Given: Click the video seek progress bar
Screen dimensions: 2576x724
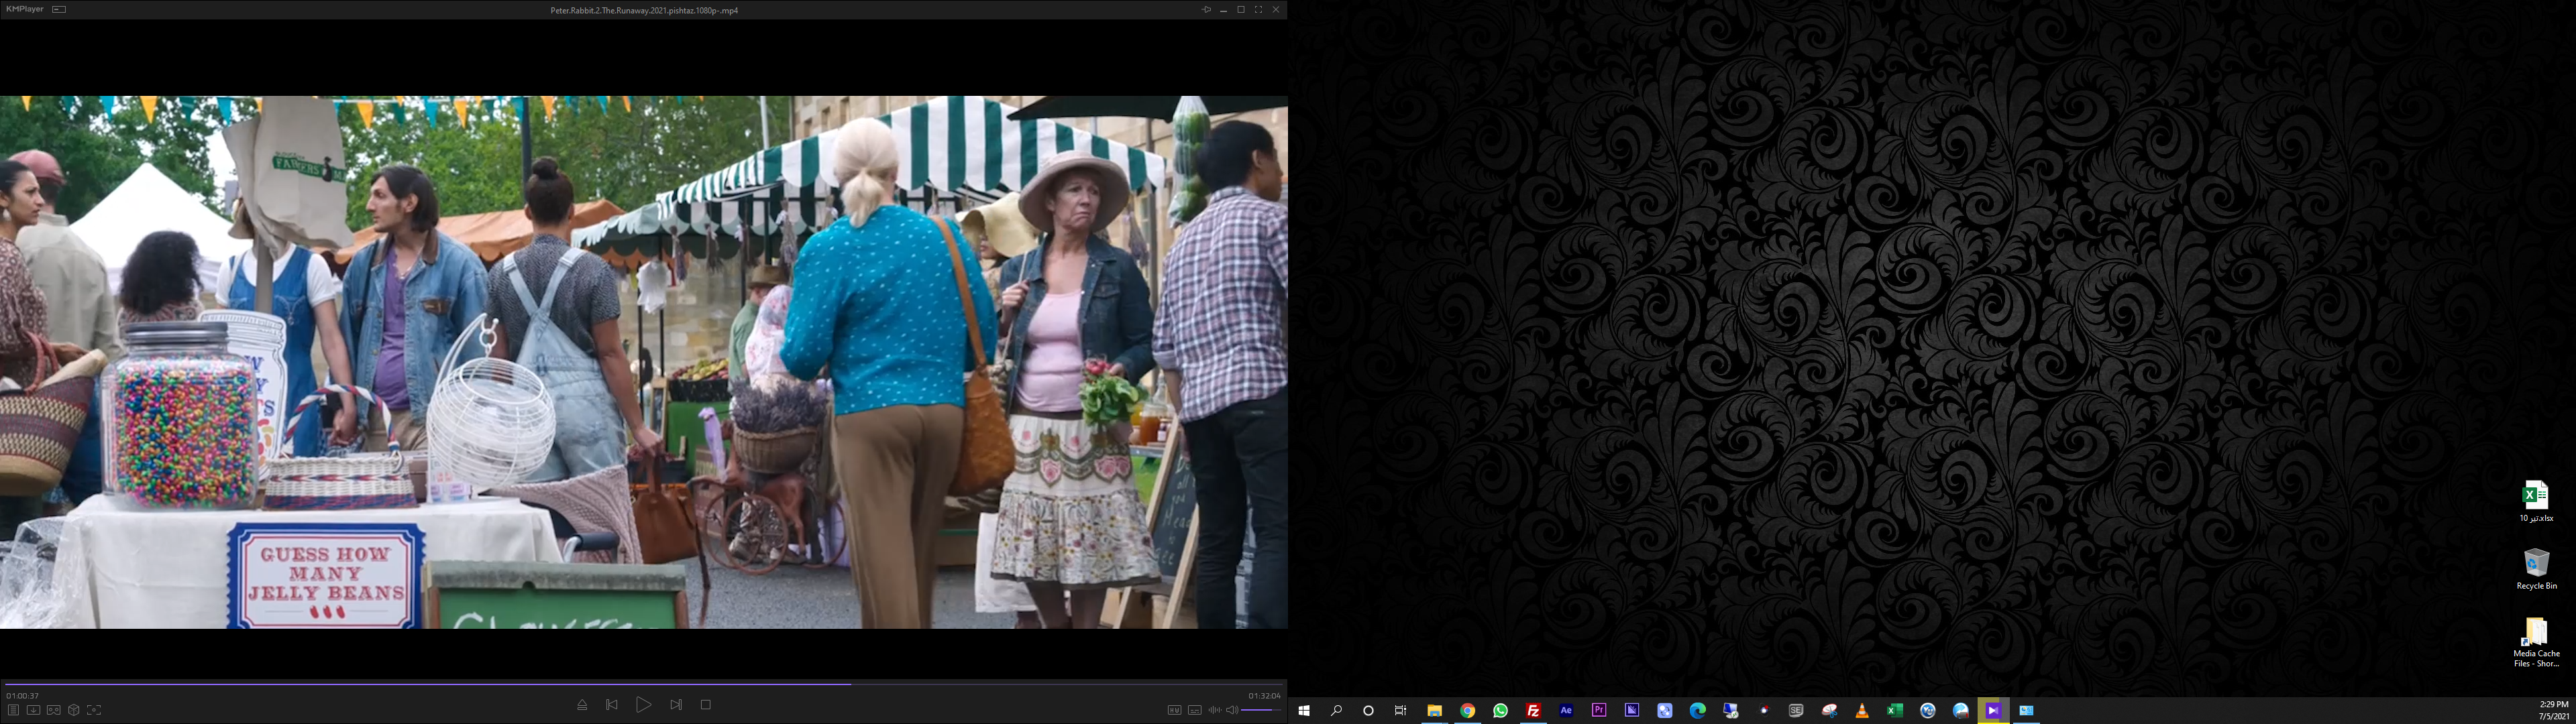Looking at the screenshot, I should point(640,684).
